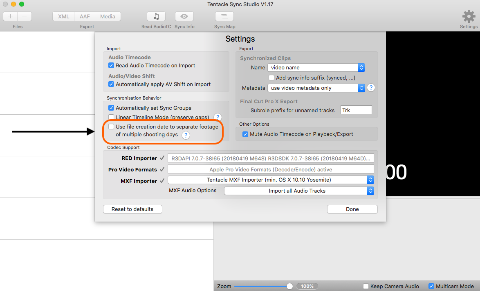The height and width of the screenshot is (291, 480).
Task: Click the add files plus button
Action: coord(10,16)
